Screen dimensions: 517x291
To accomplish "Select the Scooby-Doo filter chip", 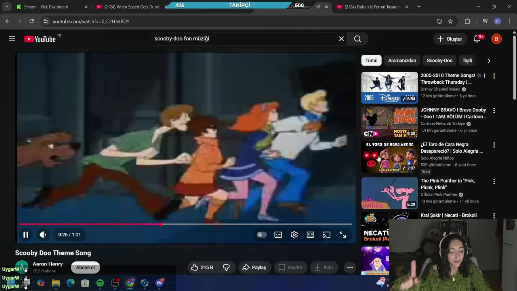I will 439,61.
